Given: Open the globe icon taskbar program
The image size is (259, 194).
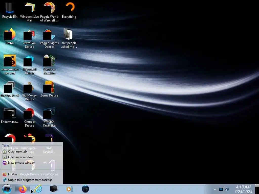Looking at the screenshot, I should 85,189.
